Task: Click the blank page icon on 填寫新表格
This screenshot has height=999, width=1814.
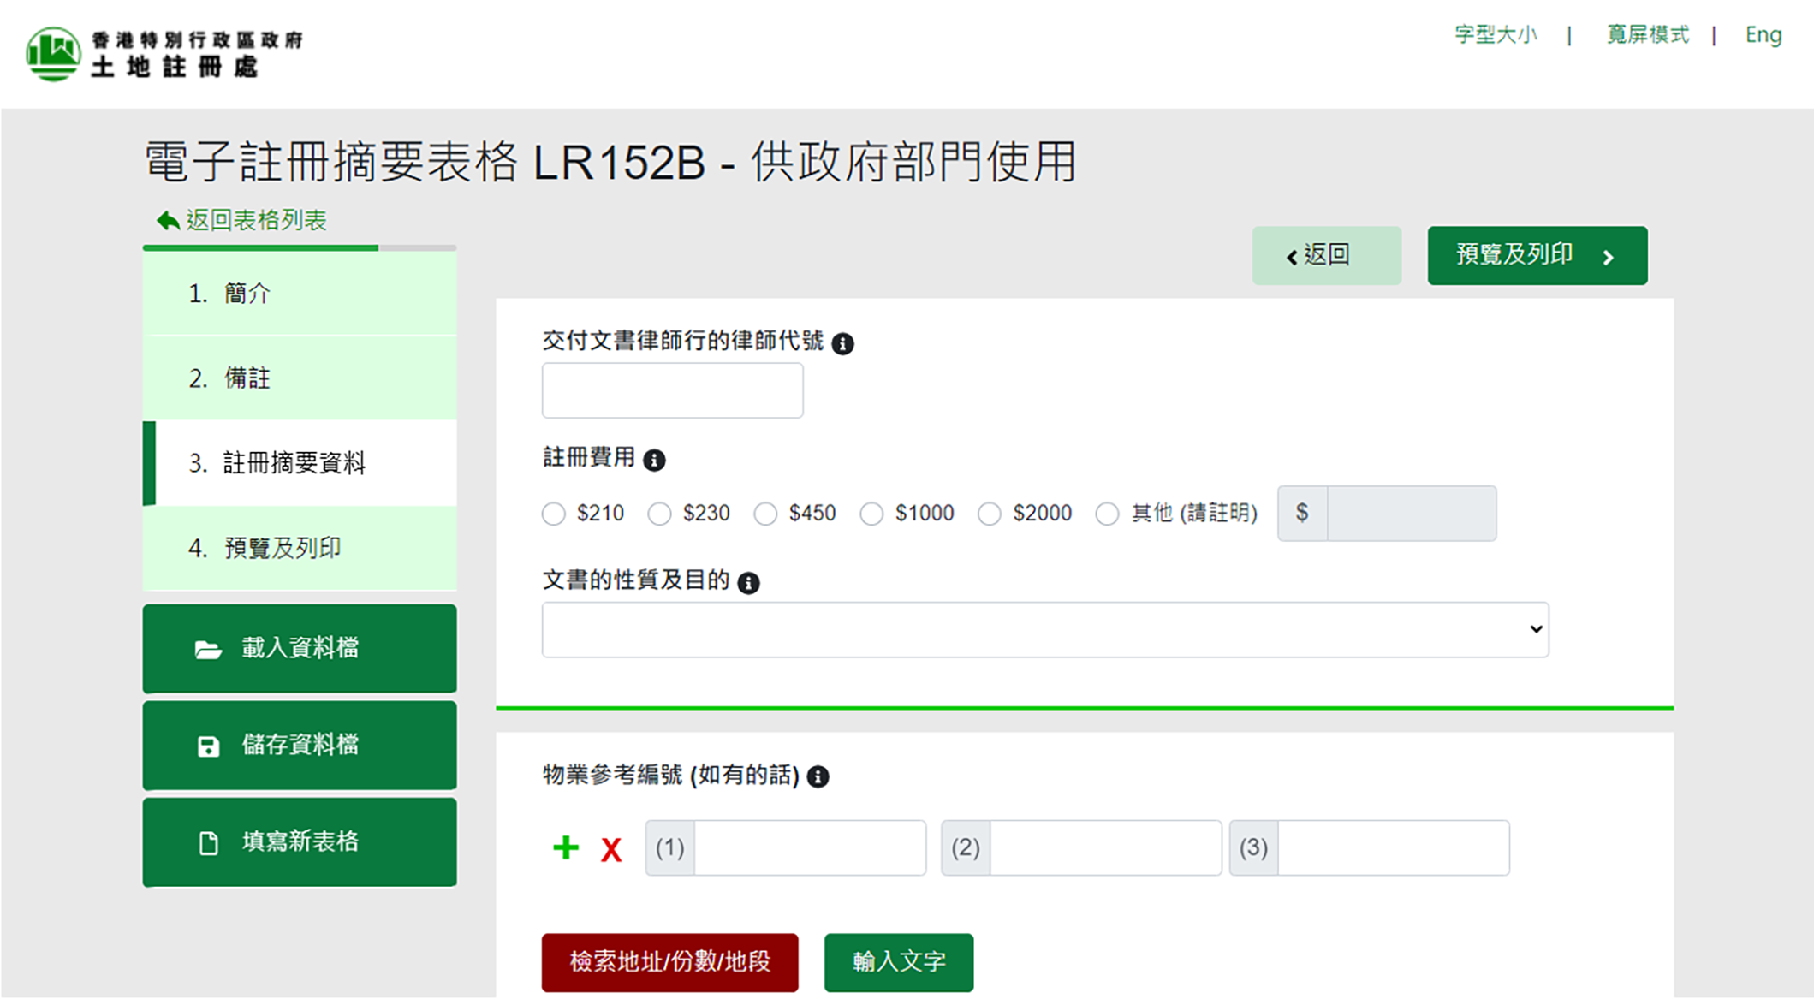Action: [x=208, y=843]
